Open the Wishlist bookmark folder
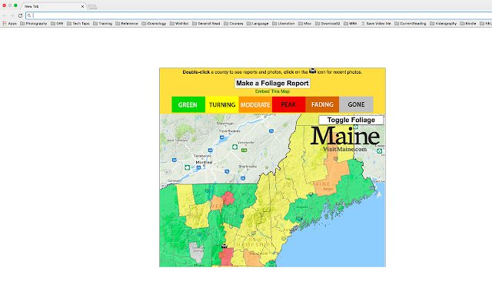 179,24
